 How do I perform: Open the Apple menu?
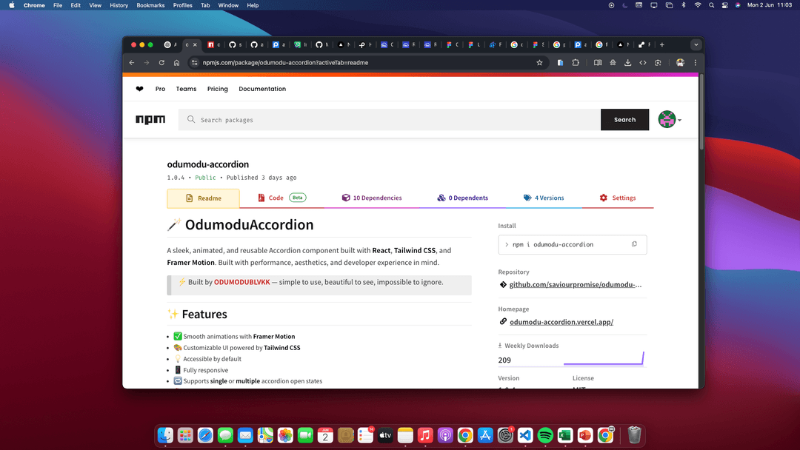pyautogui.click(x=11, y=5)
